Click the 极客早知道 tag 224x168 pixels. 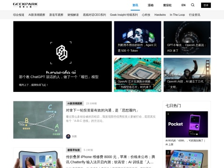click(x=74, y=150)
